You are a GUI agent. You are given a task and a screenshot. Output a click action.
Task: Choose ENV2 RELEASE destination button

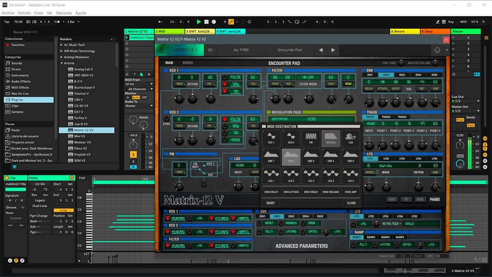[x=330, y=192]
